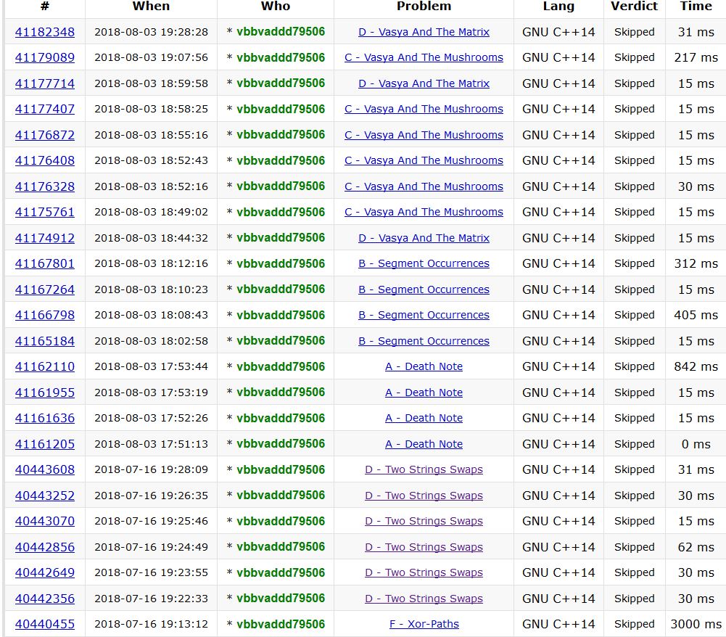
Task: Open submission 41175761
Action: (45, 212)
